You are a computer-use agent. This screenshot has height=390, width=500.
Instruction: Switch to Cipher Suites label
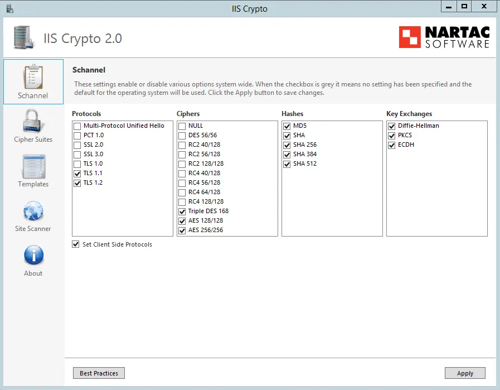(33, 139)
